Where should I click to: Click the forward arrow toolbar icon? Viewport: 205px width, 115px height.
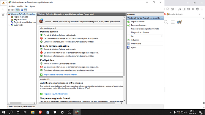coord(12,10)
